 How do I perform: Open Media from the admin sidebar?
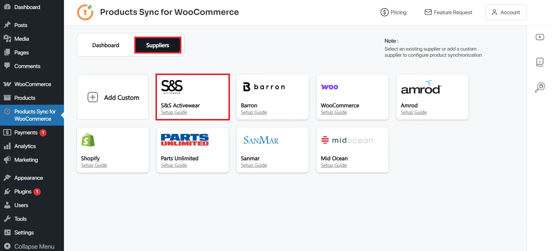point(22,39)
